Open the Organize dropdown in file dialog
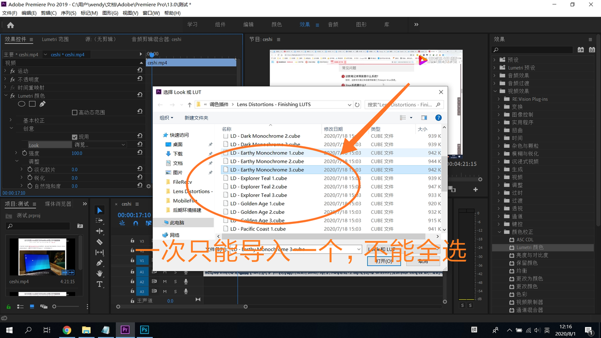601x338 pixels. click(x=166, y=118)
